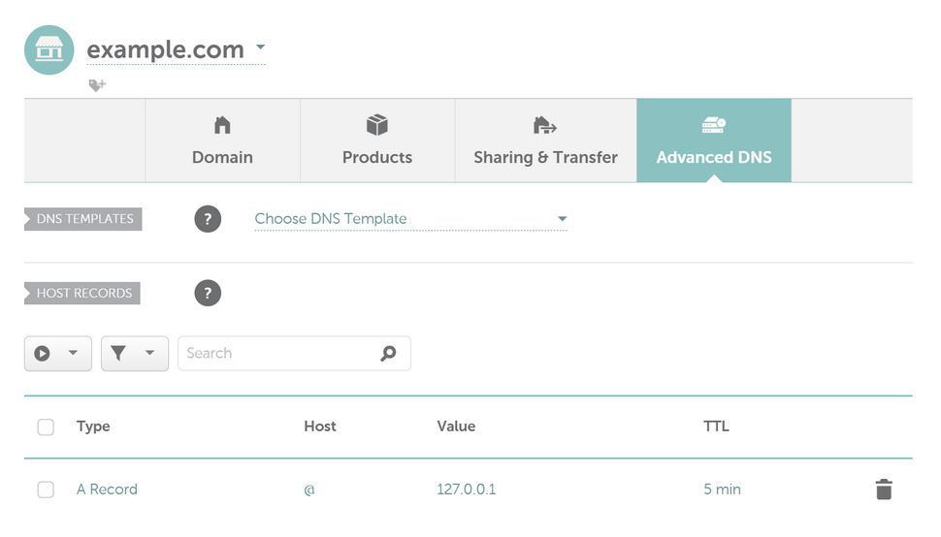
Task: Click the Type column header
Action: (x=93, y=426)
